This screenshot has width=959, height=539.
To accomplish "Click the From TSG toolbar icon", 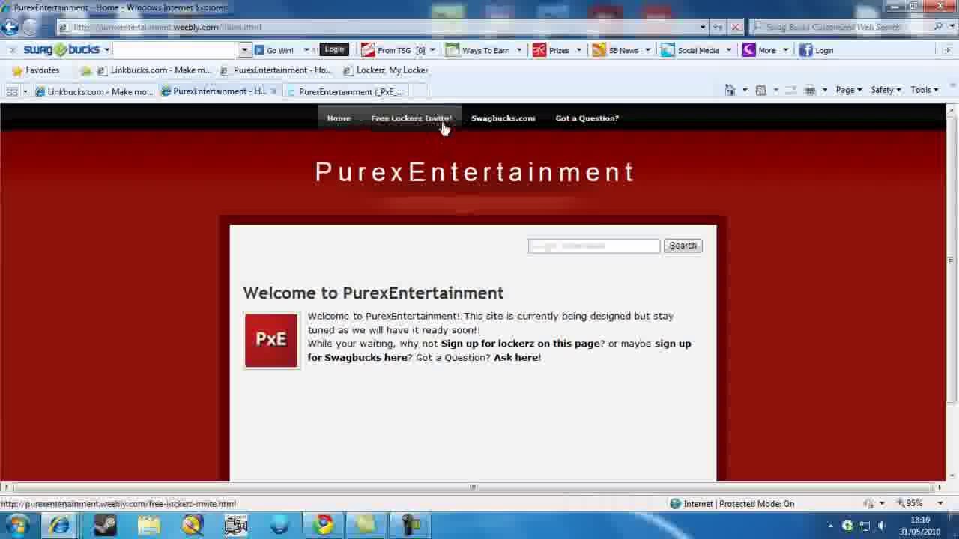I will 368,50.
